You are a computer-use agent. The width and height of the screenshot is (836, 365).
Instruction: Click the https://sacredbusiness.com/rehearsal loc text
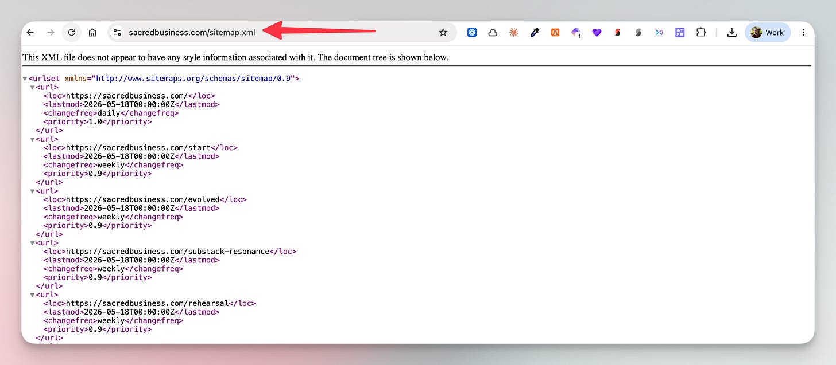coord(149,303)
